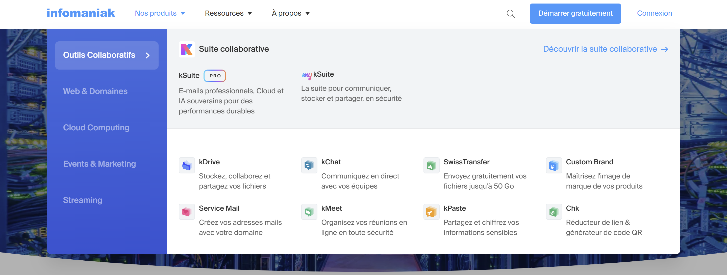Click the SwissTransfer green icon
The image size is (727, 275).
tap(431, 165)
